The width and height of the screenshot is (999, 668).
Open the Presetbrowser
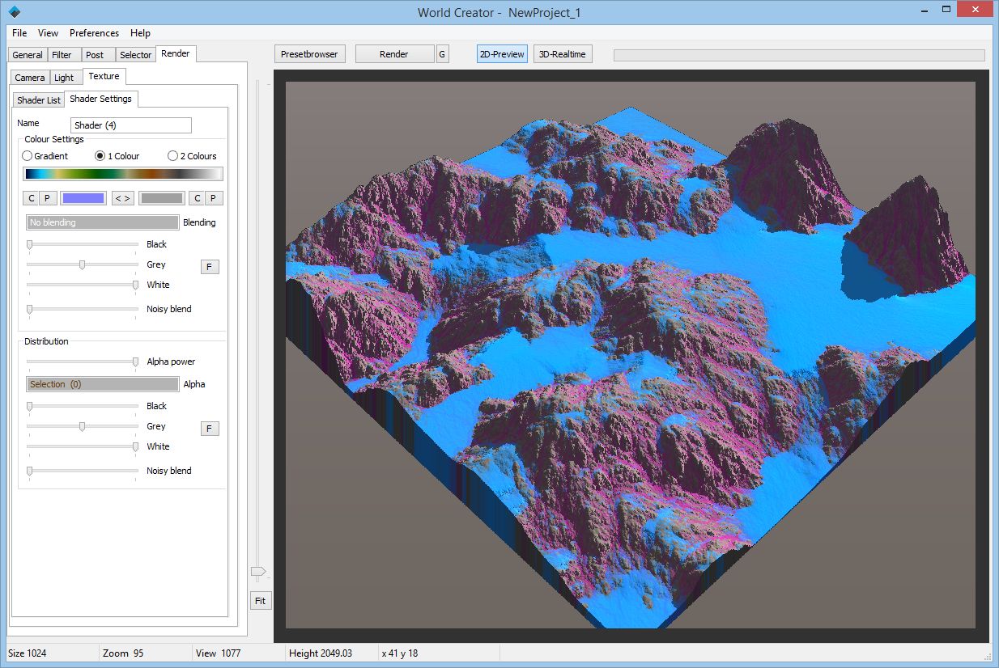click(310, 53)
